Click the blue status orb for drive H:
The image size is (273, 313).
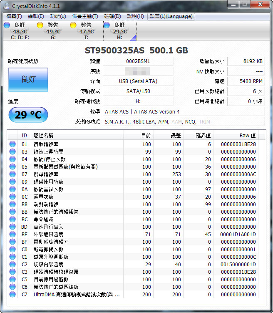point(107,25)
